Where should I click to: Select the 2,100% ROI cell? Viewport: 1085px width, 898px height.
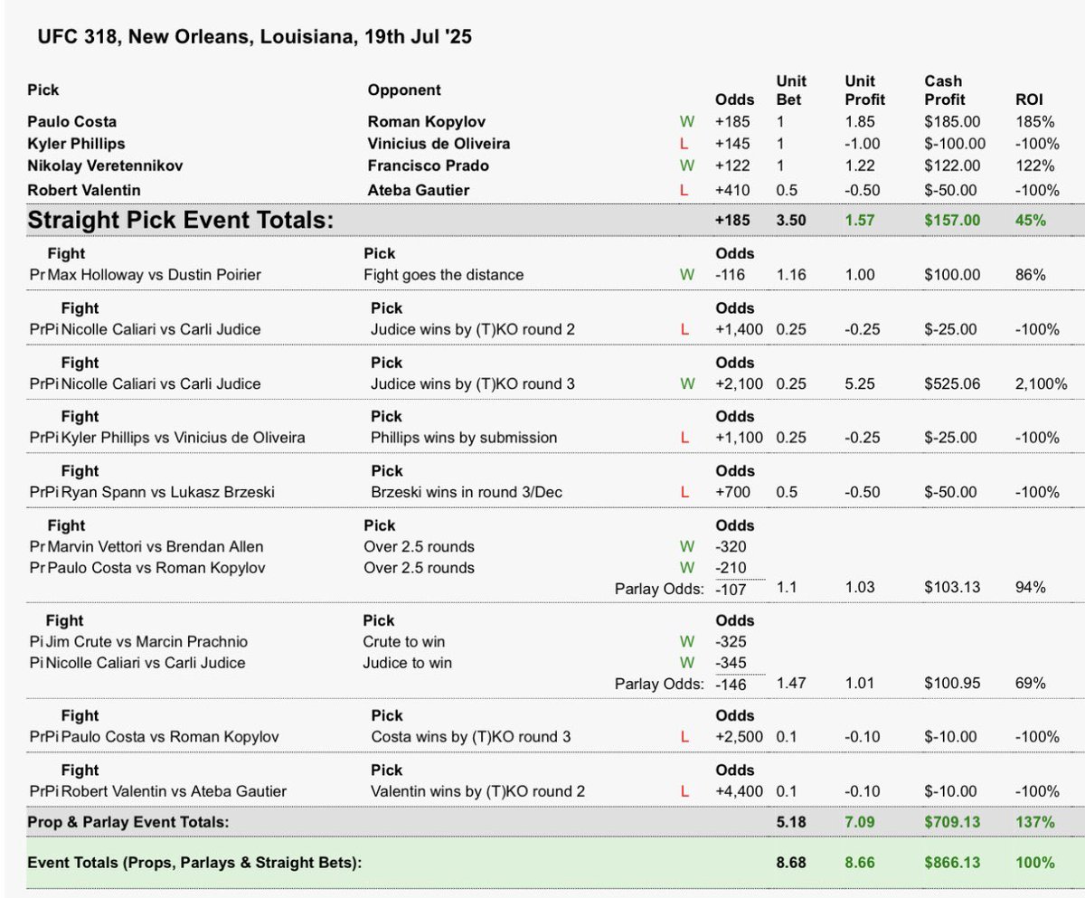click(1042, 383)
